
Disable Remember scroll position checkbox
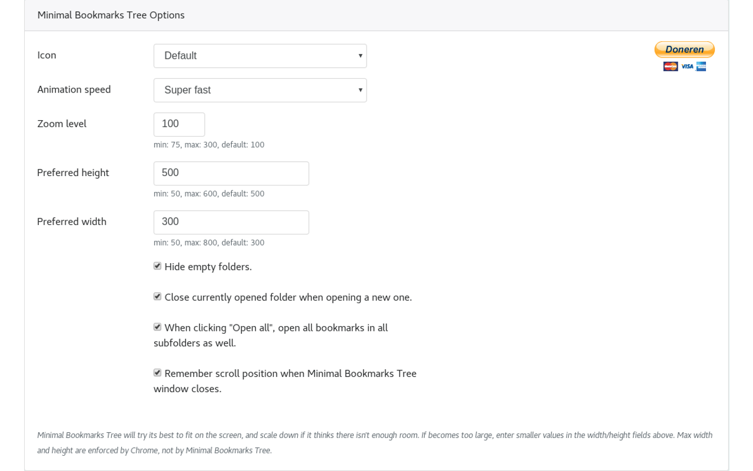pos(157,373)
